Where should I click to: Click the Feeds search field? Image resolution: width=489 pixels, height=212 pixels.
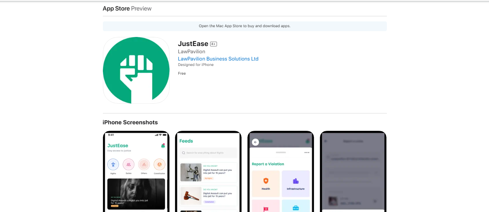pos(208,153)
